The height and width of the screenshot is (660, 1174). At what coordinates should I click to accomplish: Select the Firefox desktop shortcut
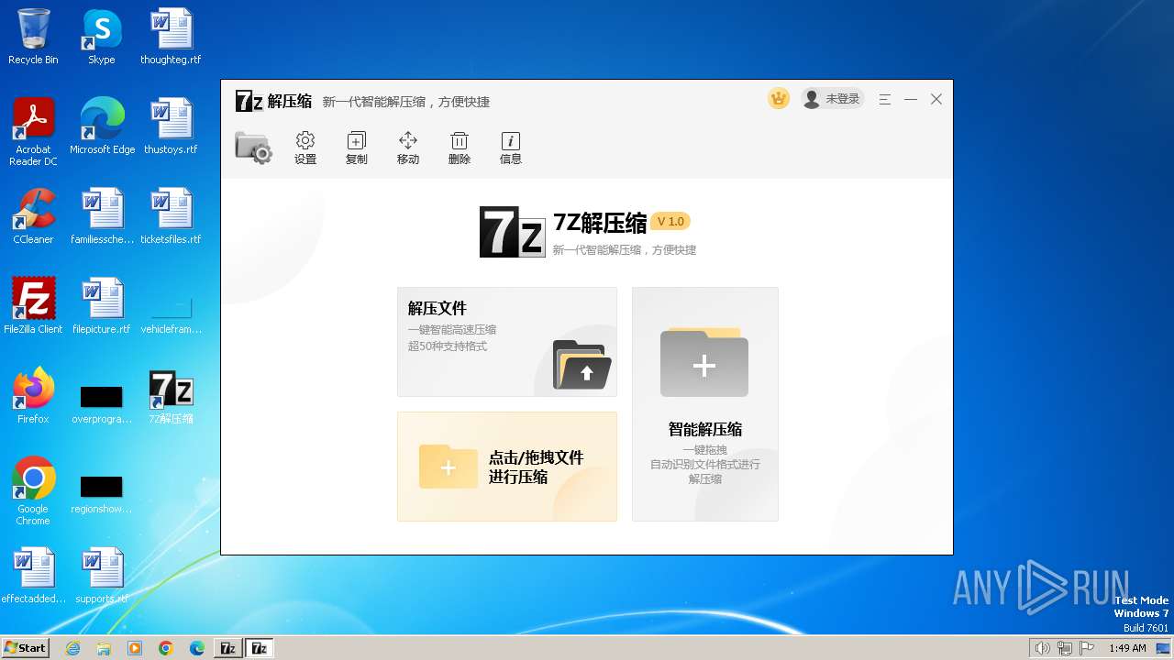coord(33,396)
